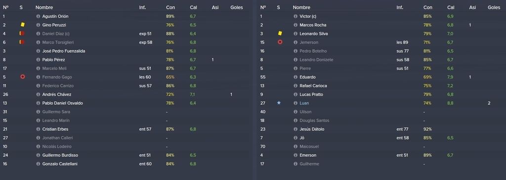This screenshot has width=506, height=180.
Task: Sort left table by Cal column
Action: [x=193, y=7]
